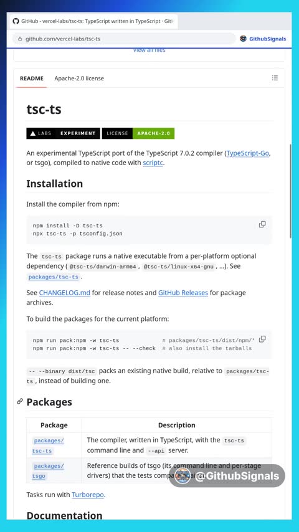Open the scriptc link

click(153, 163)
